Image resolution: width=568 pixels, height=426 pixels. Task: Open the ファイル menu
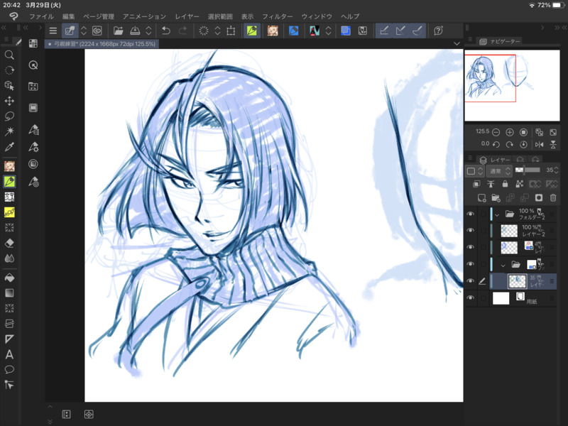pos(41,16)
